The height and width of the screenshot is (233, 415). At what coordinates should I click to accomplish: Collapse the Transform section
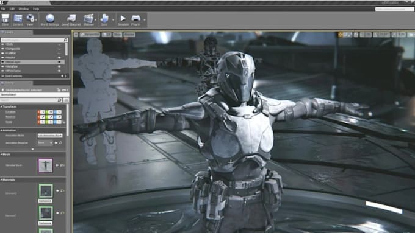pos(1,106)
